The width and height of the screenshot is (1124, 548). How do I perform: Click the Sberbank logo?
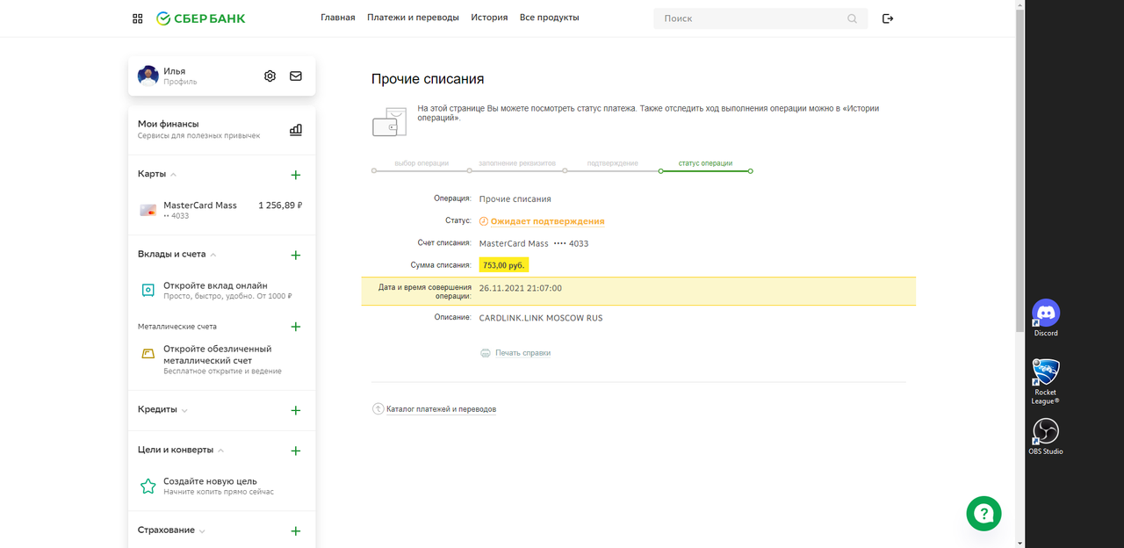coord(201,18)
